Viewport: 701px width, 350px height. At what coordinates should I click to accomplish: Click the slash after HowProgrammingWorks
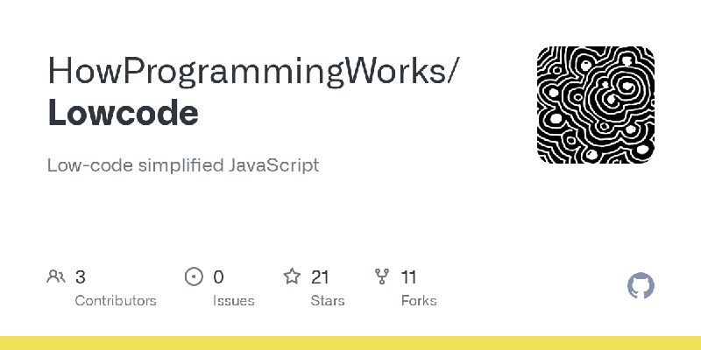(x=453, y=72)
